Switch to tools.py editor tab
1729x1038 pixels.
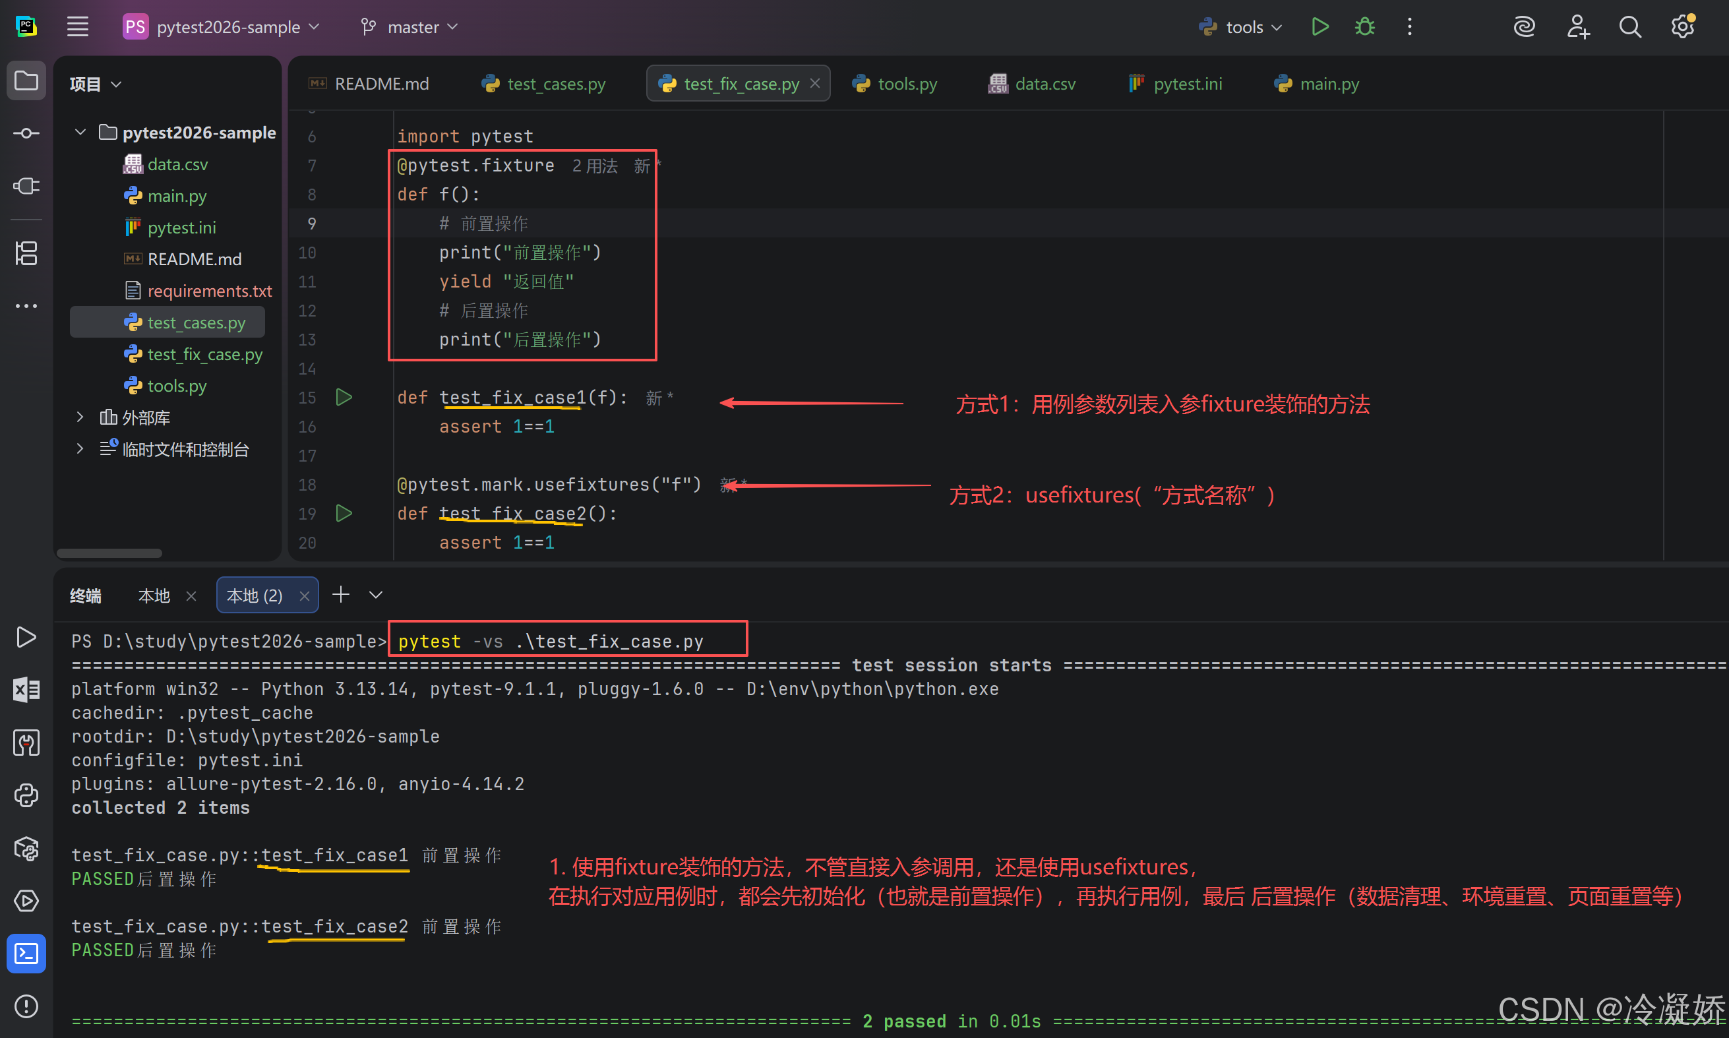895,84
